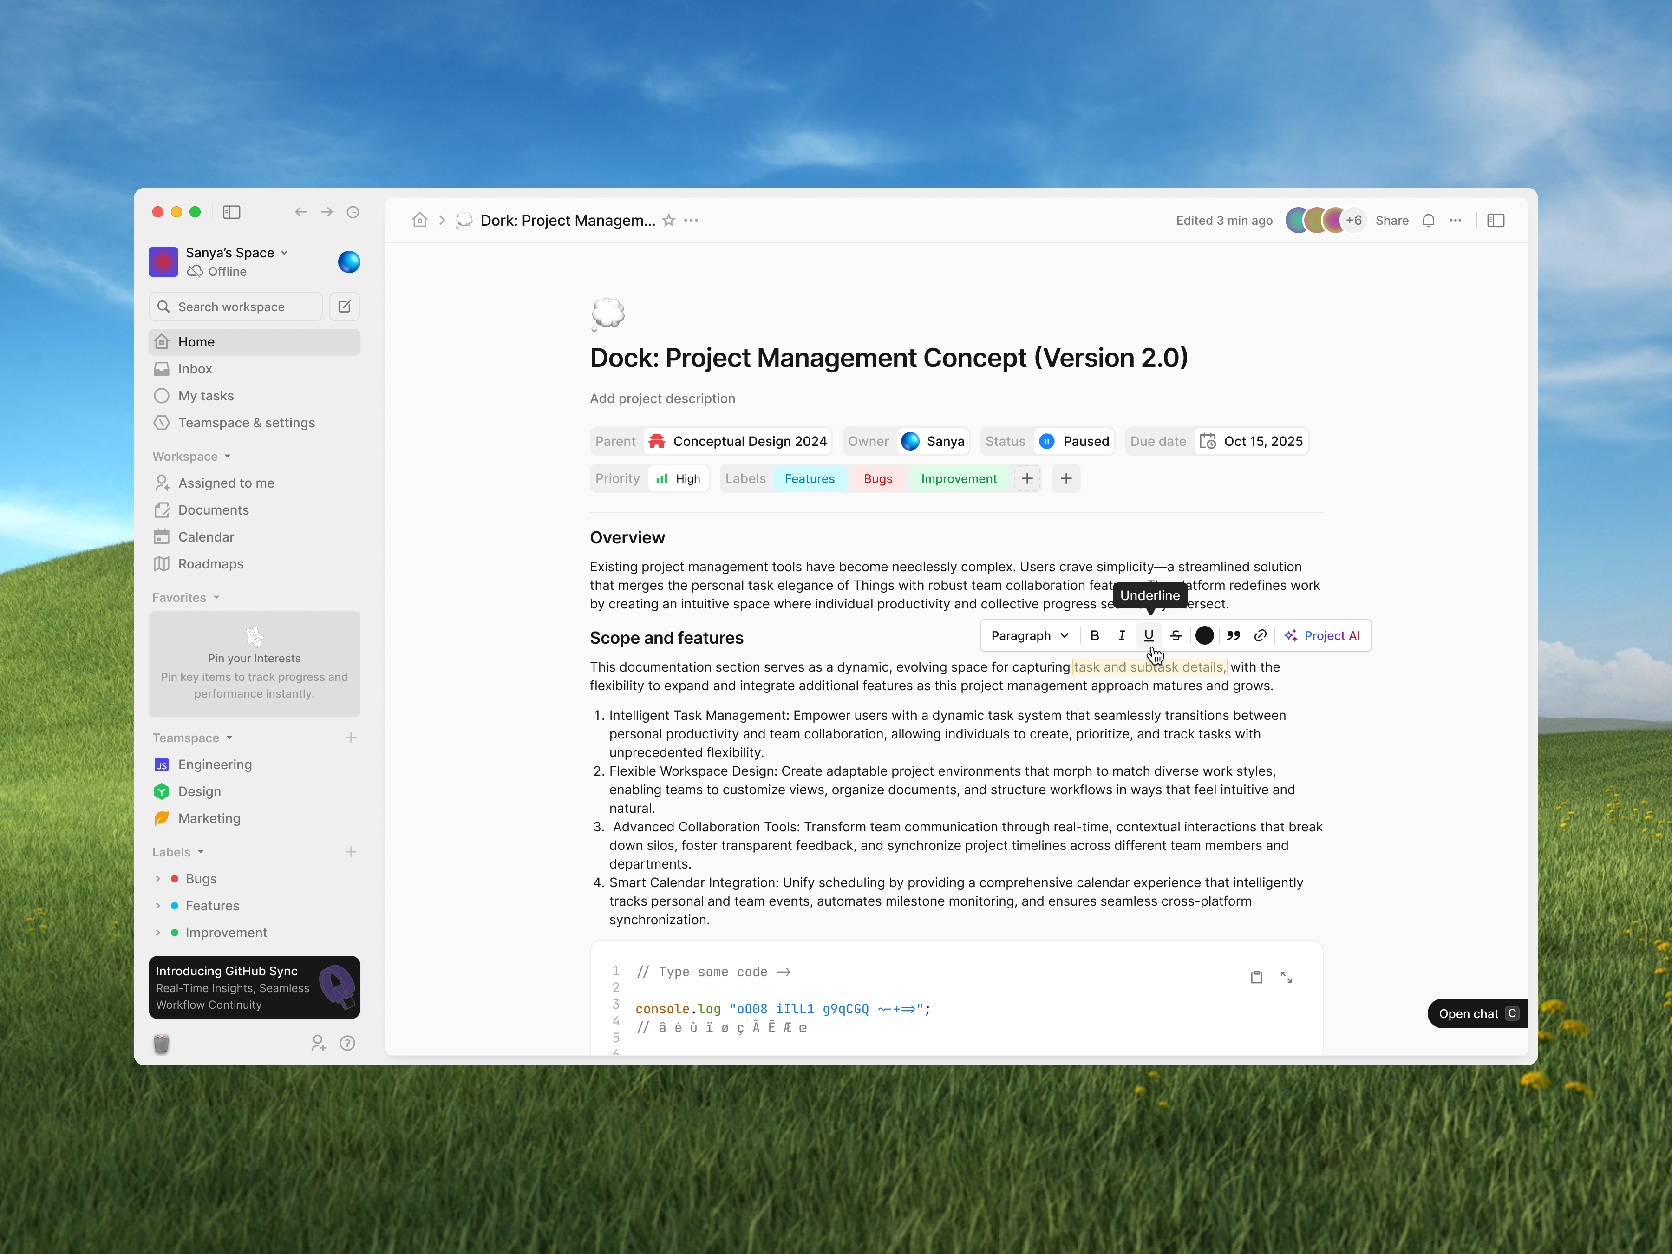Apply strikethrough to the highlighted text
This screenshot has height=1254, width=1672.
pyautogui.click(x=1176, y=636)
